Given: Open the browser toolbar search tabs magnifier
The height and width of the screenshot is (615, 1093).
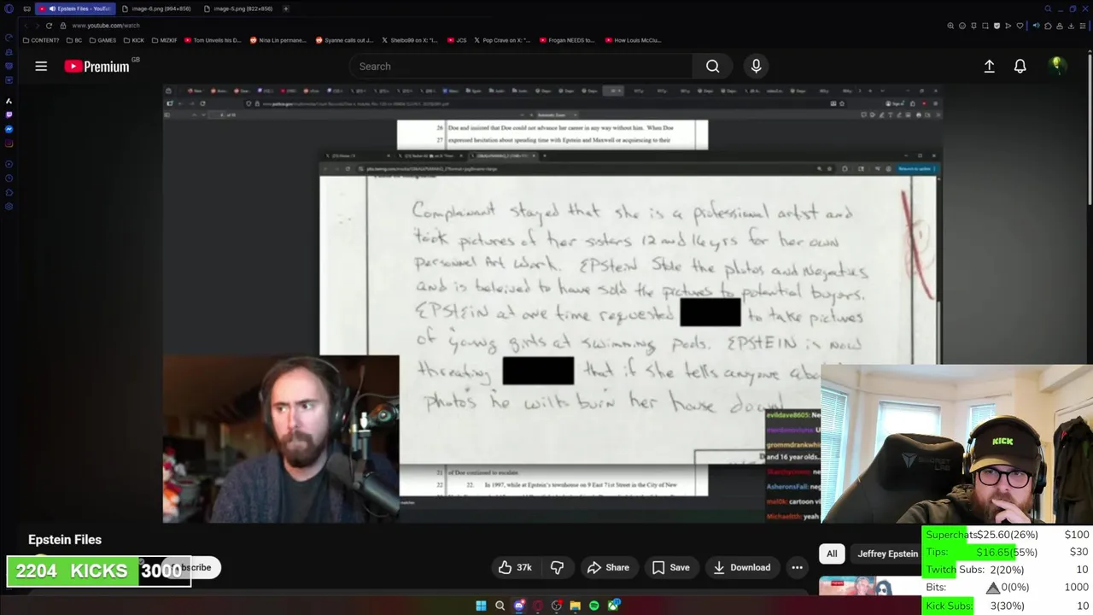Looking at the screenshot, I should pos(1048,9).
